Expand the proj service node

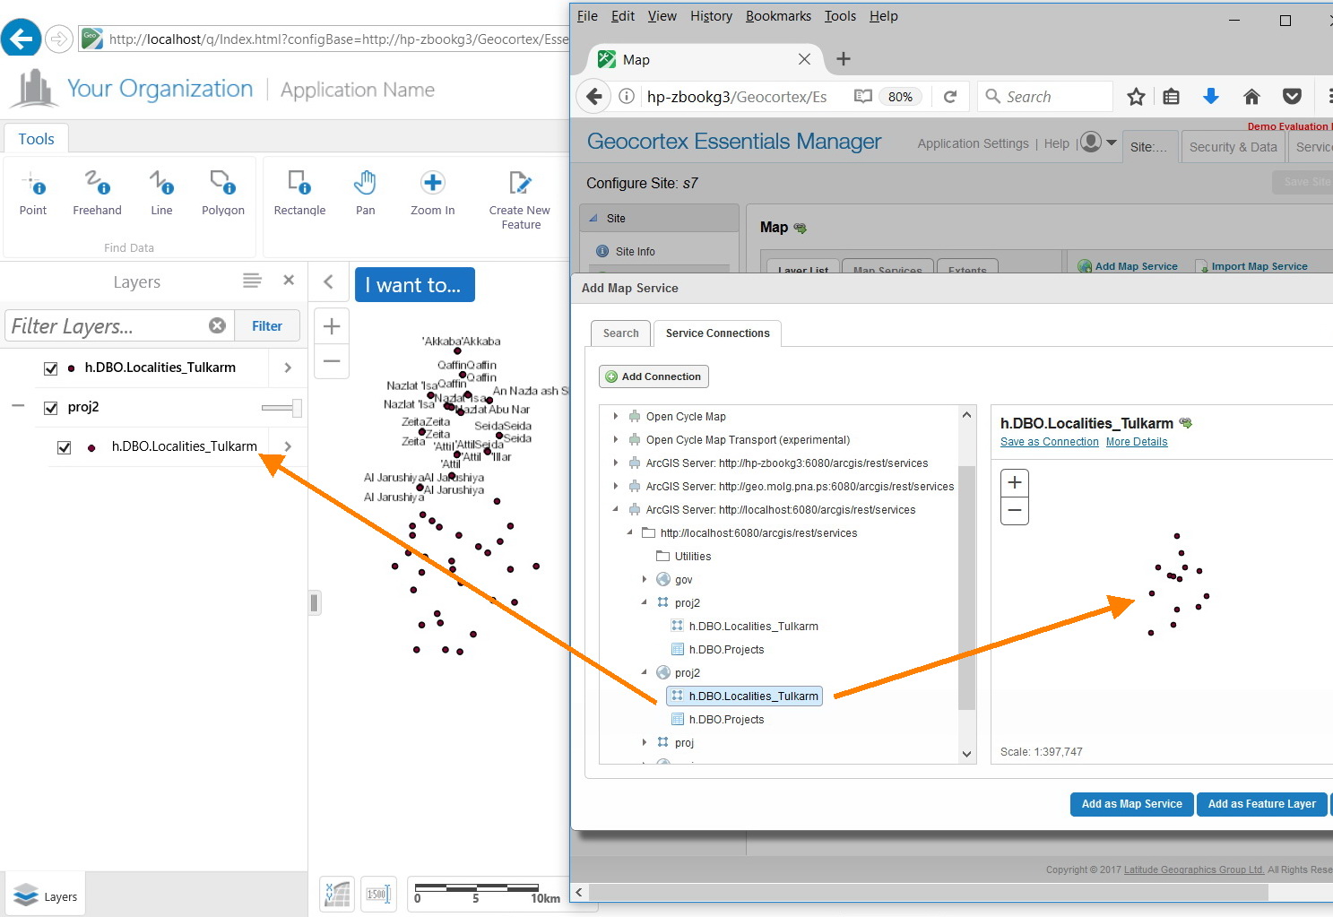click(x=644, y=742)
